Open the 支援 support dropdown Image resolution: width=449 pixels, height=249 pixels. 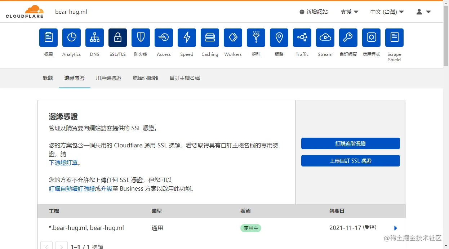point(350,12)
